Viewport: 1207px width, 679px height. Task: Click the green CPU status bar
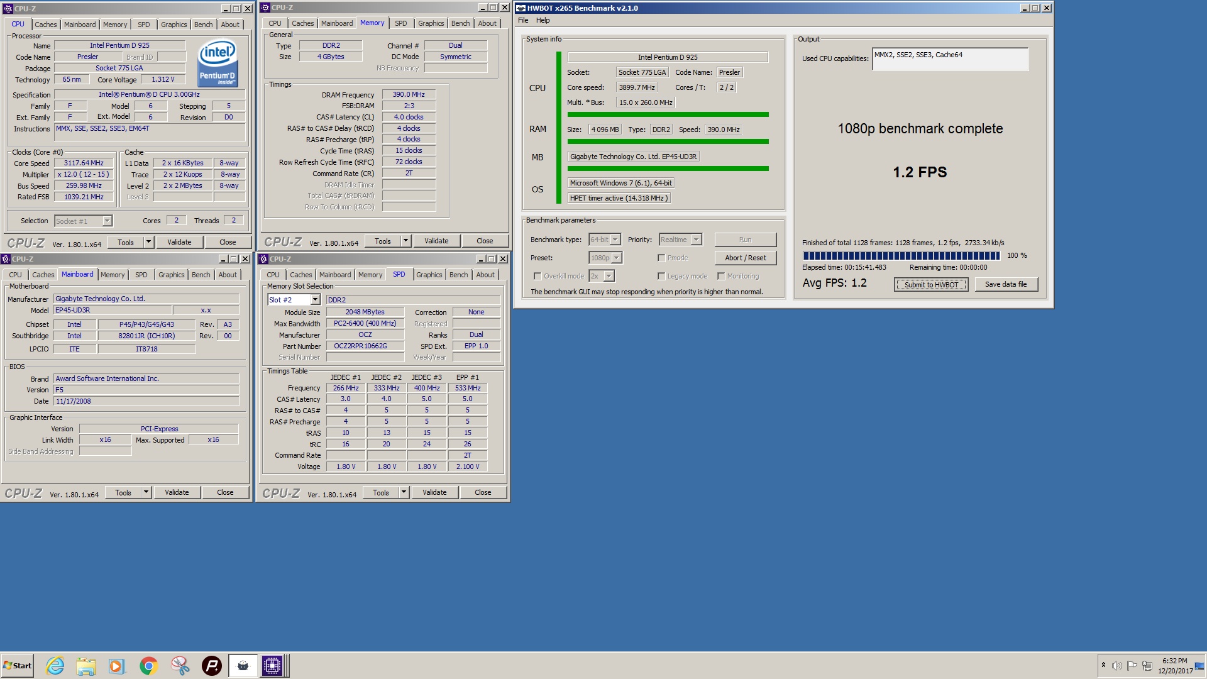pos(668,114)
